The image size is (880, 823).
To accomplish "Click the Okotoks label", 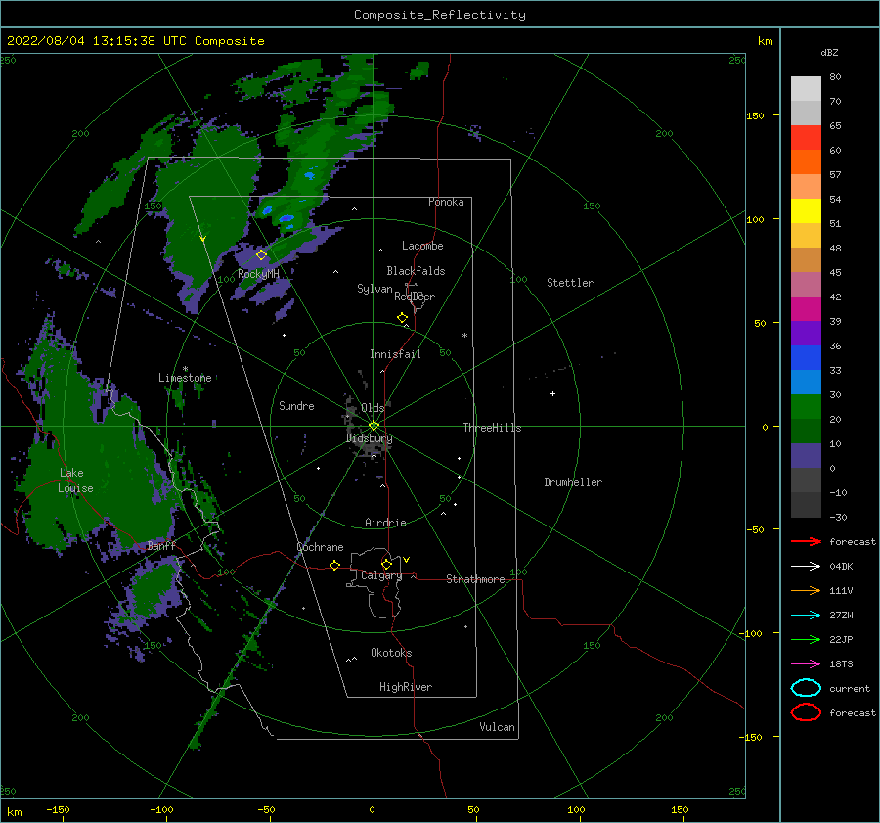I will point(391,653).
